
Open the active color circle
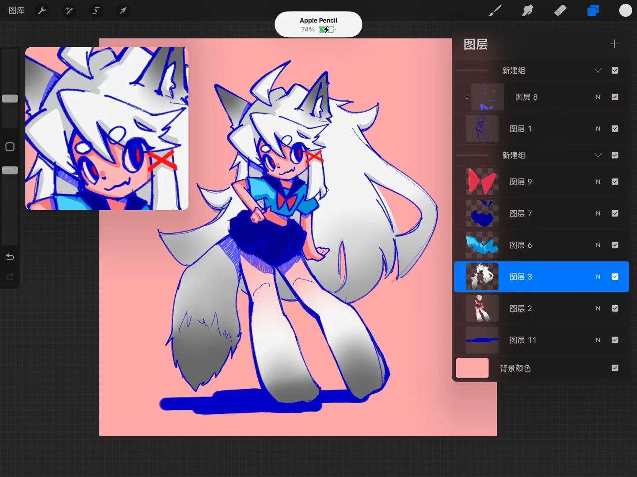click(626, 10)
